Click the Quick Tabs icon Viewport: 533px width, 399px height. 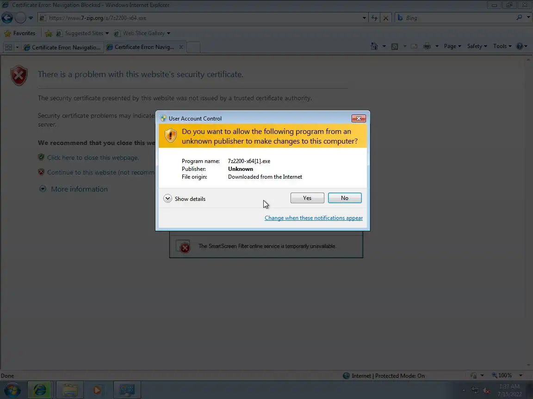click(8, 47)
